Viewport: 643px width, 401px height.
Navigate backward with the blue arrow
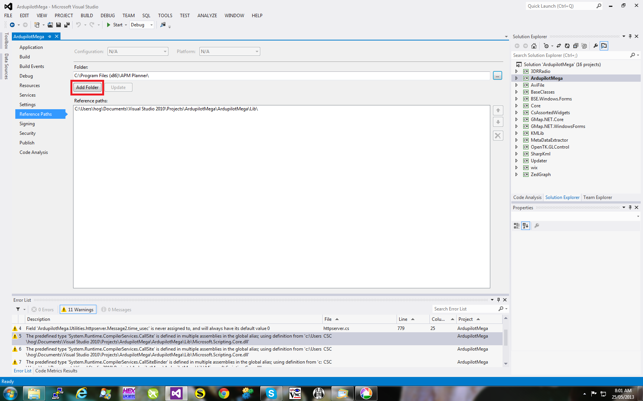pos(12,25)
